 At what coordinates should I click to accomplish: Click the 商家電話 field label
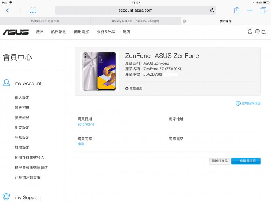[x=176, y=139]
